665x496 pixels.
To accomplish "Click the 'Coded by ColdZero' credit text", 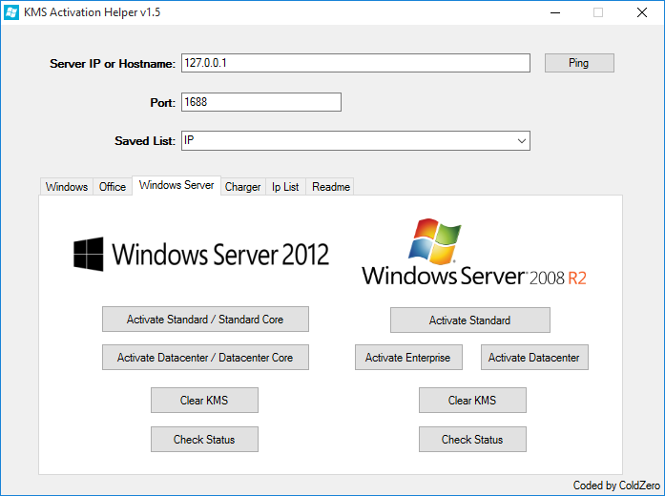I will click(616, 486).
